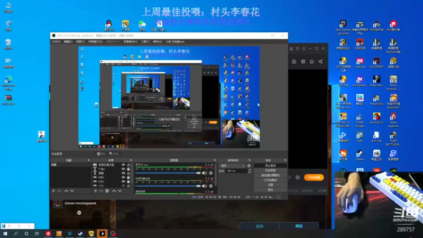Open the Brawlhalla desktop shortcut
Viewport: 423px width, 238px height.
coord(376,99)
